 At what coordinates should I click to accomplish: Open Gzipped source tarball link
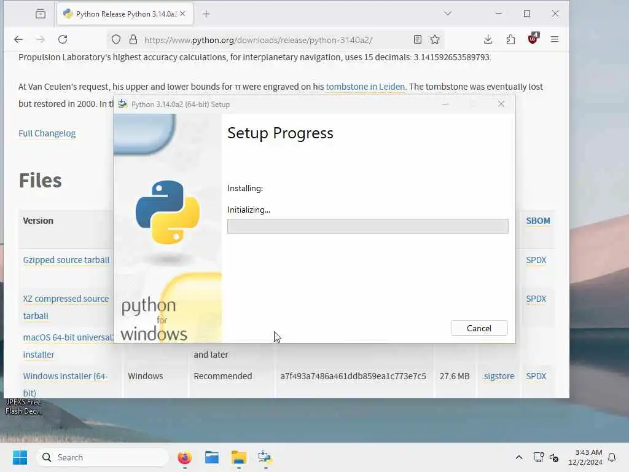(x=66, y=260)
